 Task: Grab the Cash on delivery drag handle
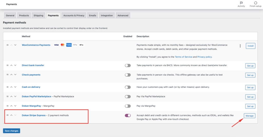[x=7, y=87]
